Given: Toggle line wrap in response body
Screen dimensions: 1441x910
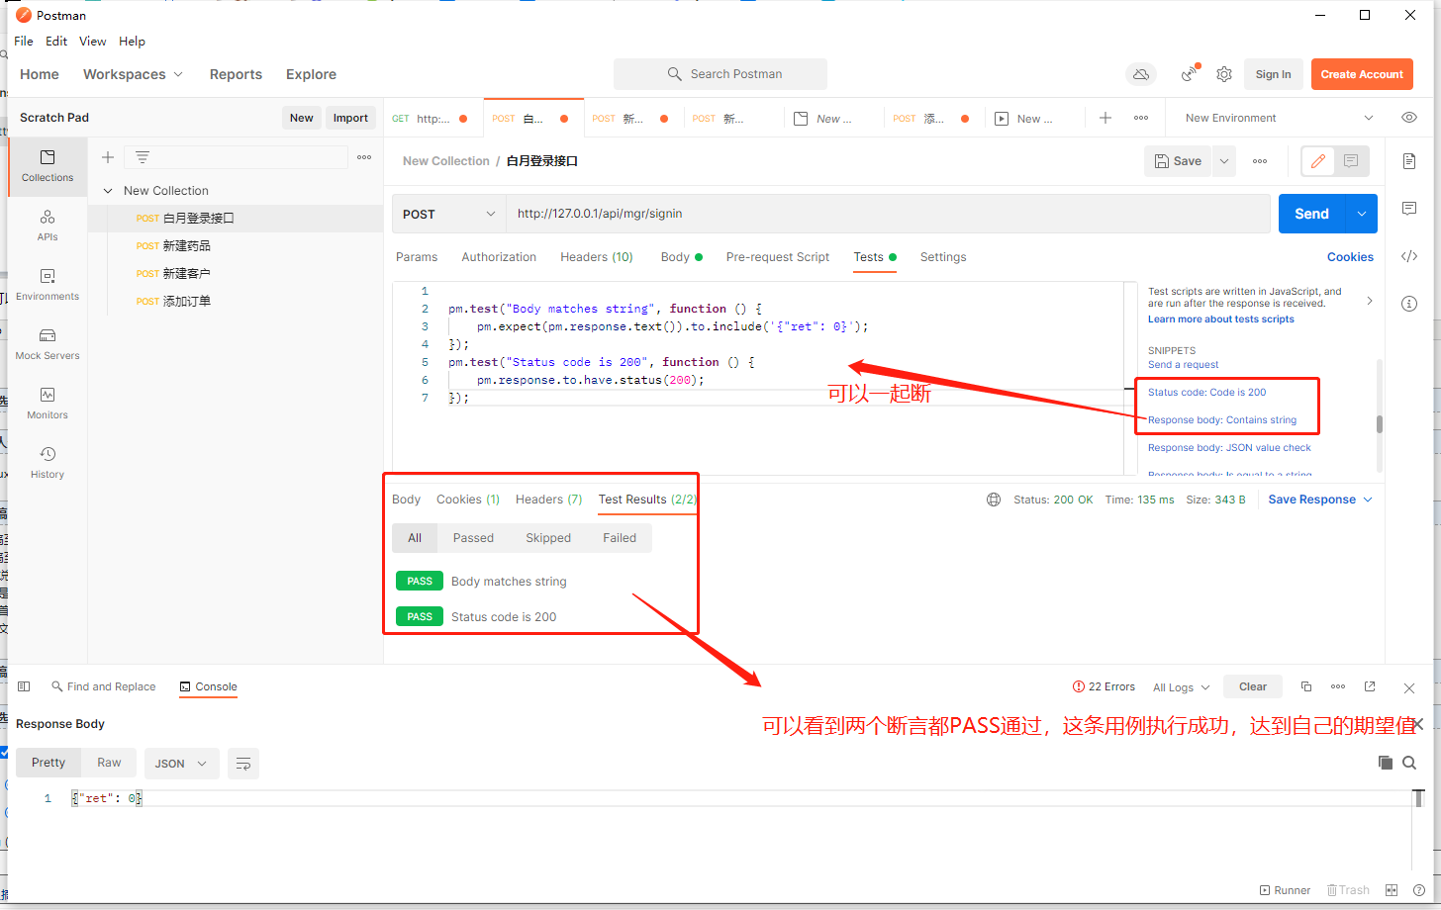Looking at the screenshot, I should [x=243, y=764].
